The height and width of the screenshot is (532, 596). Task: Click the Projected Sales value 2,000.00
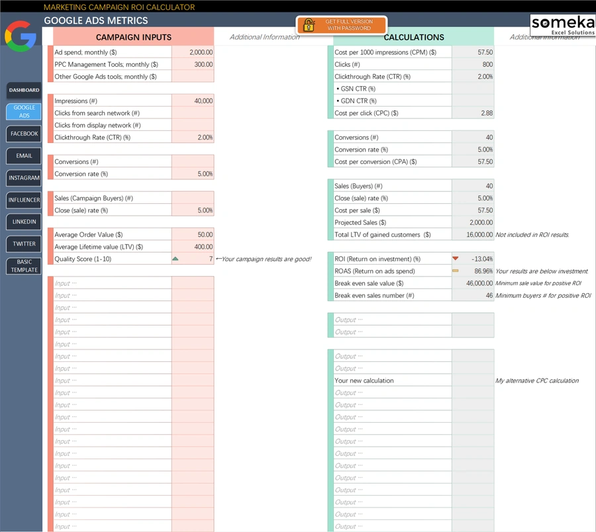(x=473, y=222)
